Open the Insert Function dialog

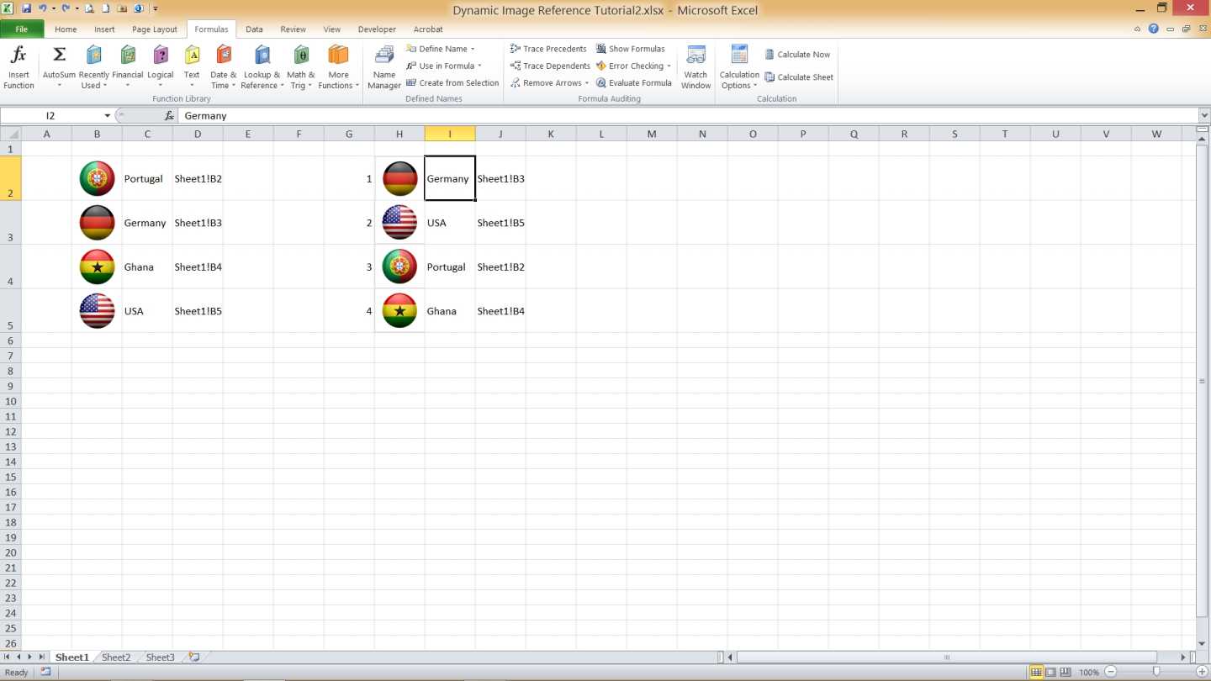click(x=19, y=67)
